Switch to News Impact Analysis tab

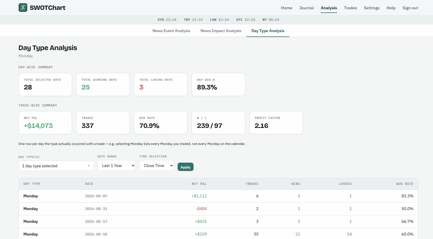point(221,31)
